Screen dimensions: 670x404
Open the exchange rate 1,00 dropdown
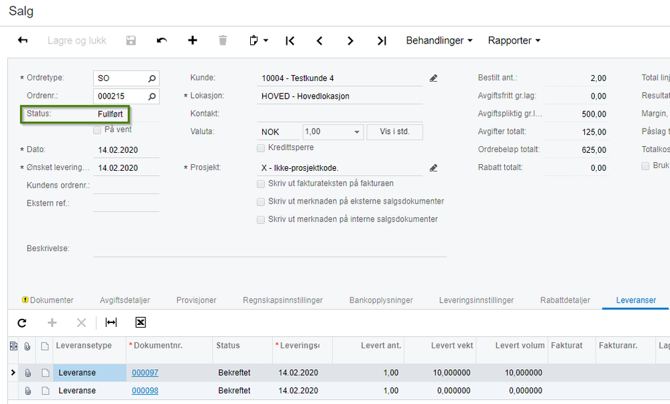pos(356,132)
